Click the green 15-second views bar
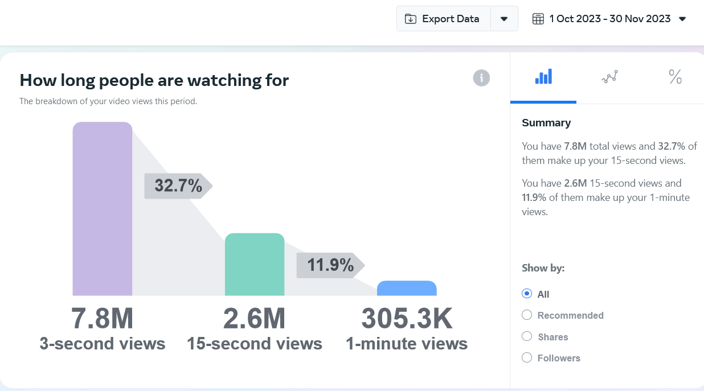Image resolution: width=704 pixels, height=391 pixels. point(255,265)
